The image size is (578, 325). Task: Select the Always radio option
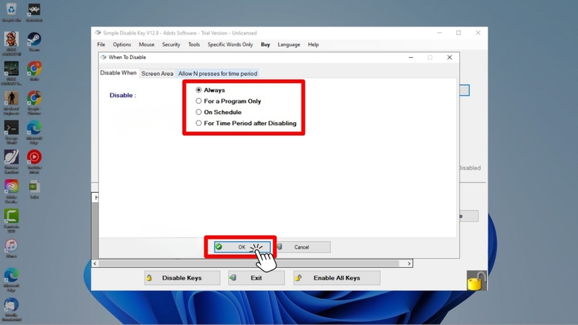click(210, 90)
